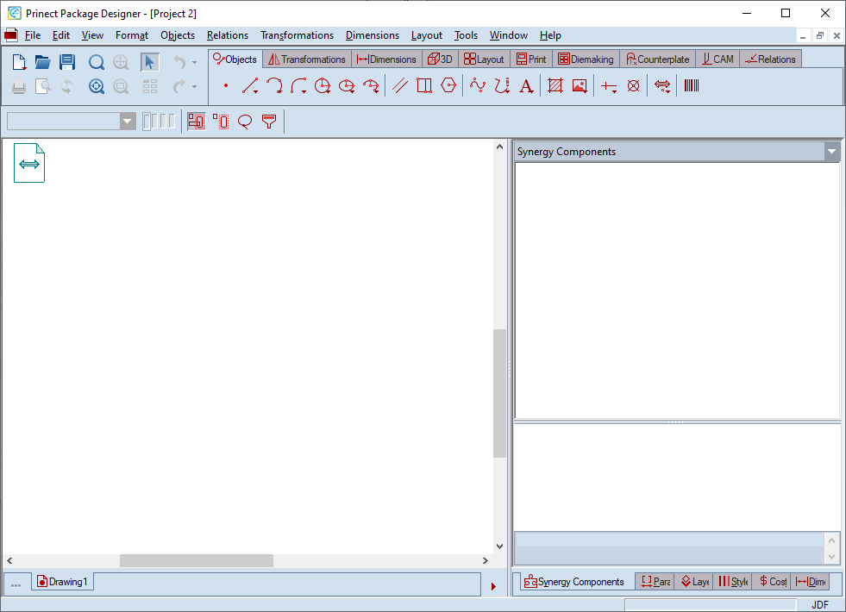Select the double arrow dimension object tool
This screenshot has width=846, height=612.
pyautogui.click(x=662, y=85)
